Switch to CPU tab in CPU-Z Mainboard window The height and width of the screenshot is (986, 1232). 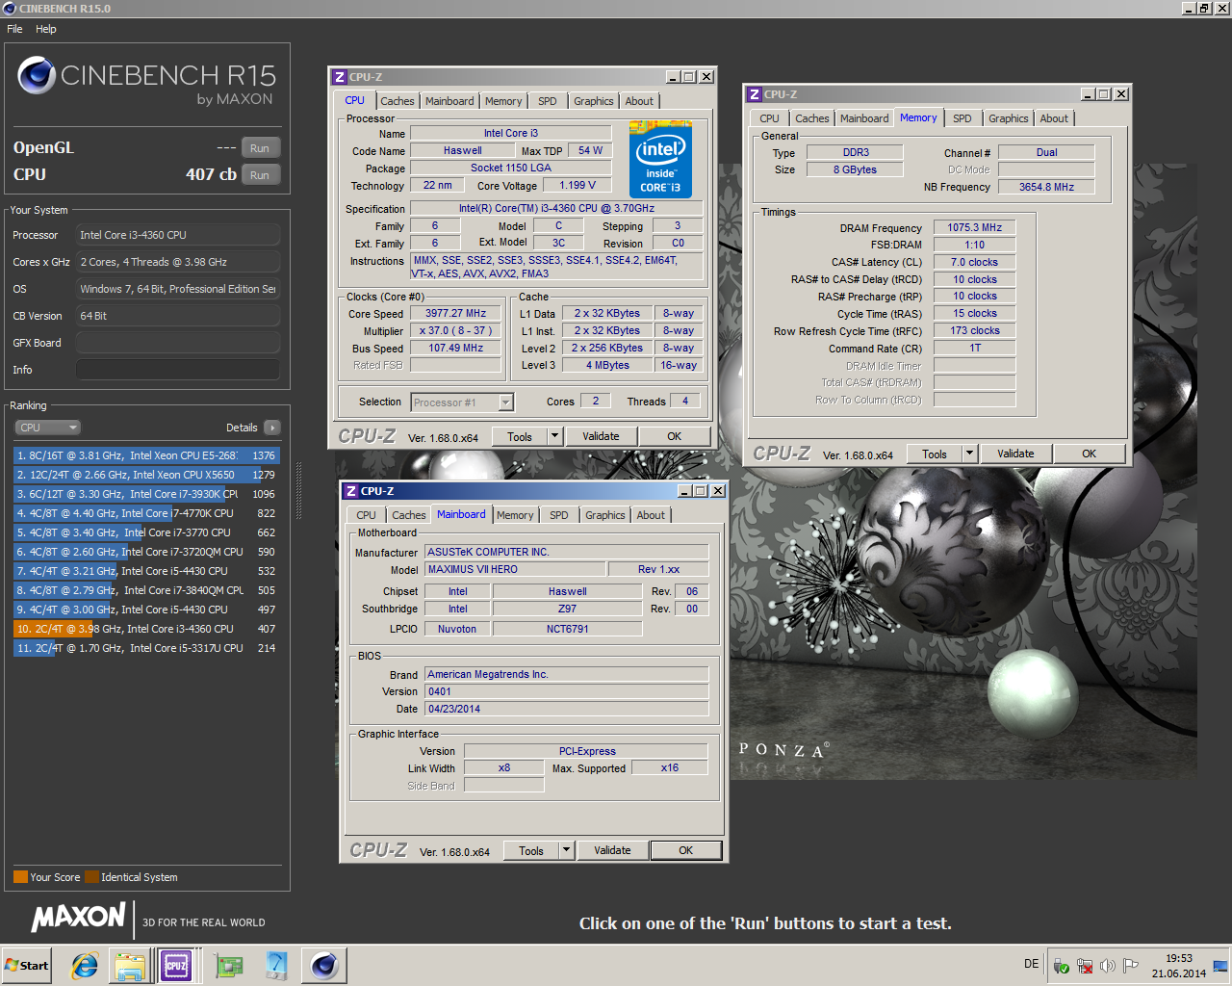(366, 515)
